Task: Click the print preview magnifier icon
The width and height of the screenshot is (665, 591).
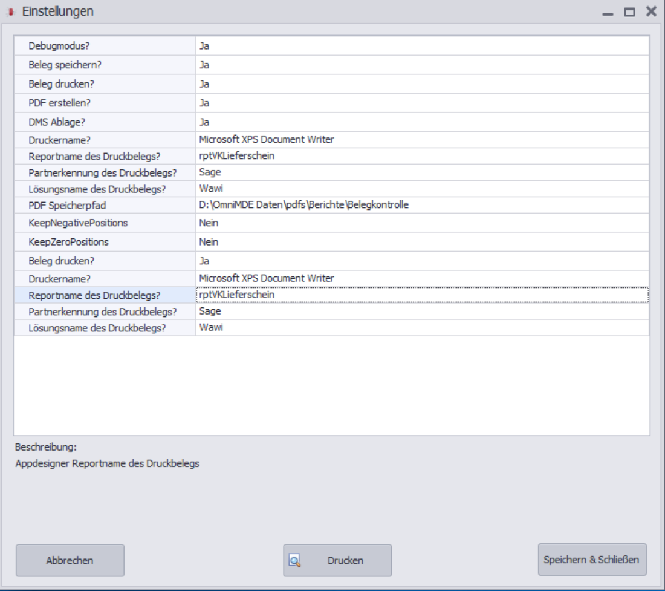Action: pyautogui.click(x=295, y=561)
